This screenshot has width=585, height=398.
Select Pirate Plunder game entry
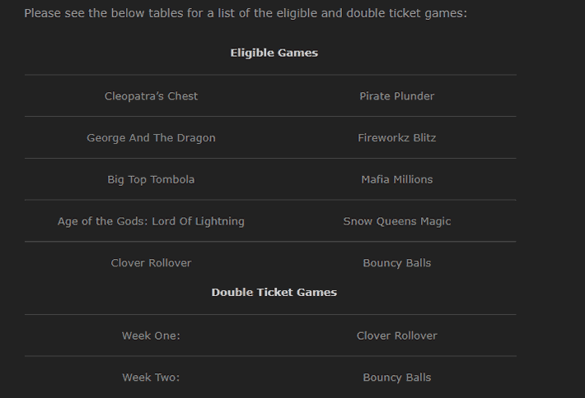click(397, 96)
